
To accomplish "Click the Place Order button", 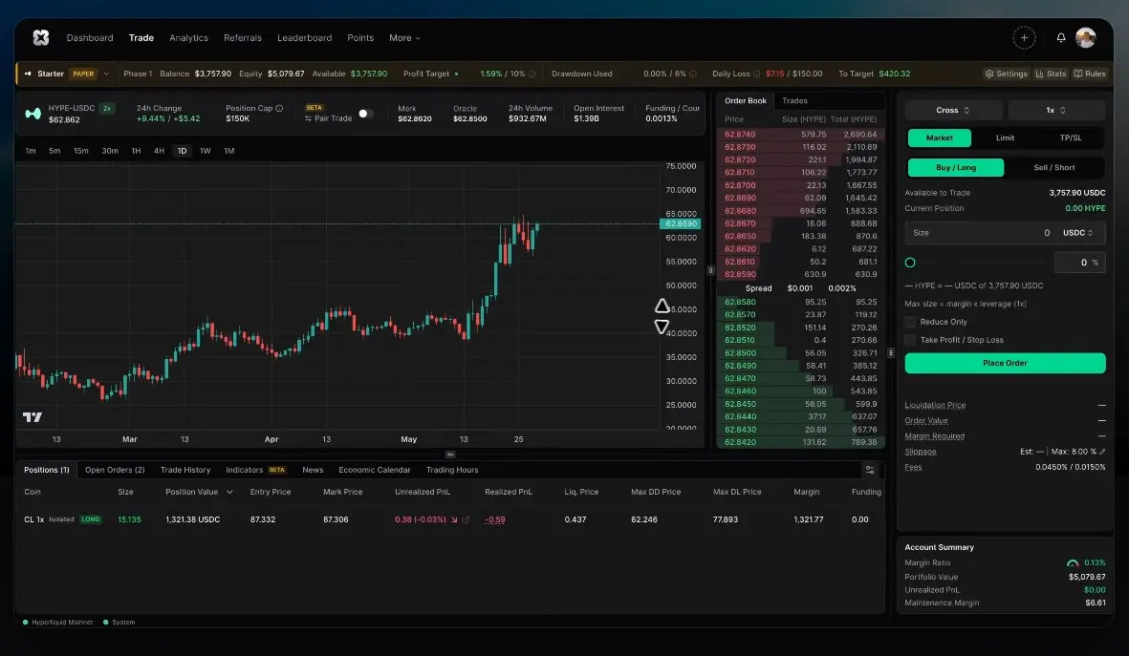I will pos(1005,363).
